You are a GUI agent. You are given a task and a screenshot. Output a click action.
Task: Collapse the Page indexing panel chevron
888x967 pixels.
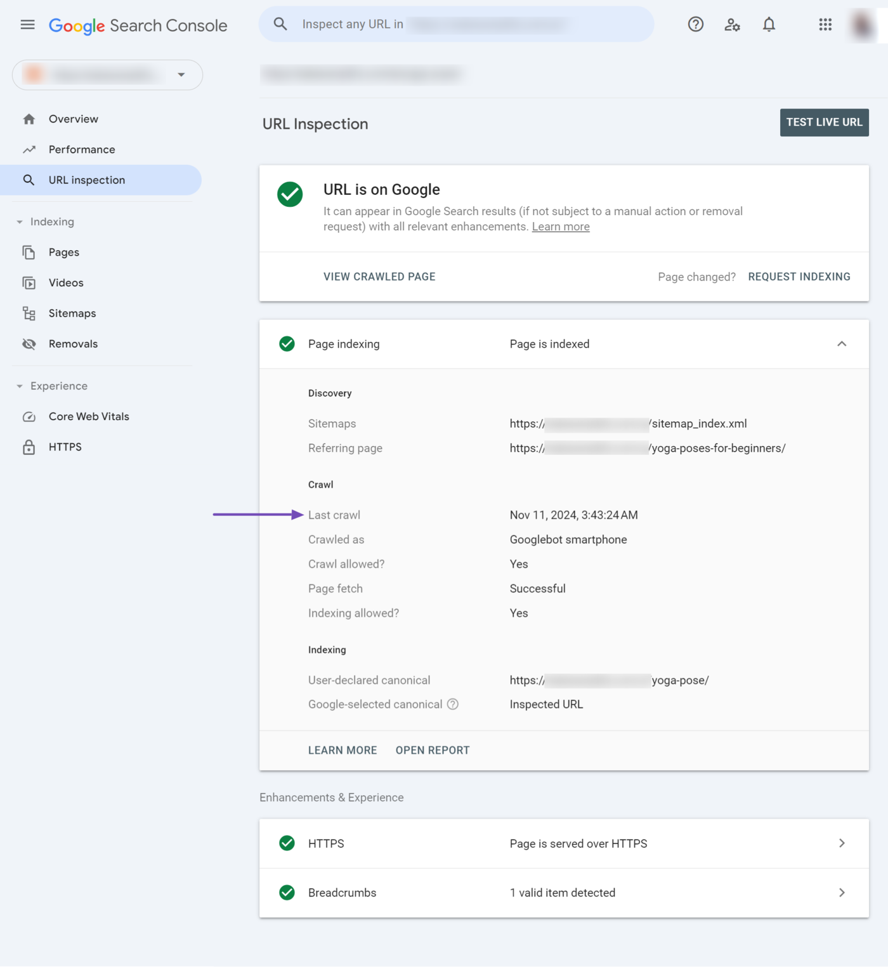842,344
